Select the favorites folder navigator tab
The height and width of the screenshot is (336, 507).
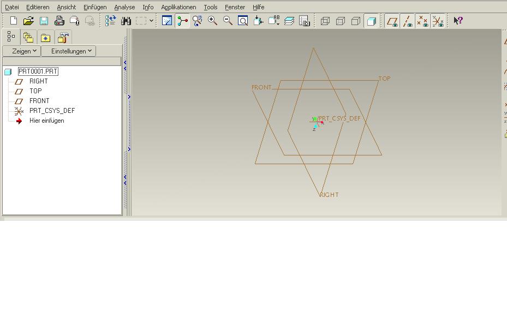coord(46,38)
